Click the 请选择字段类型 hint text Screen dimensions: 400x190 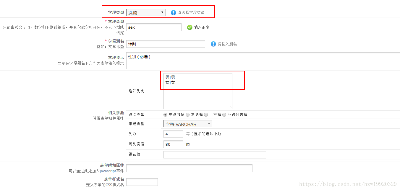tap(191, 13)
